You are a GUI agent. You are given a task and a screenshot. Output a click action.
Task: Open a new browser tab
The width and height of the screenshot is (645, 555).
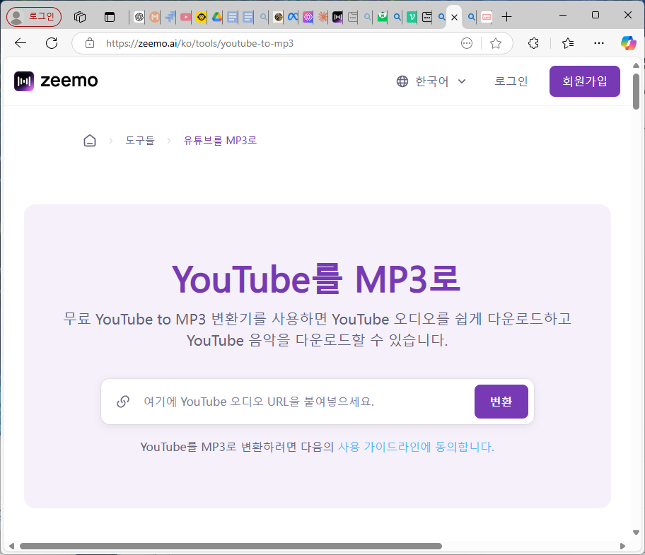(x=507, y=17)
